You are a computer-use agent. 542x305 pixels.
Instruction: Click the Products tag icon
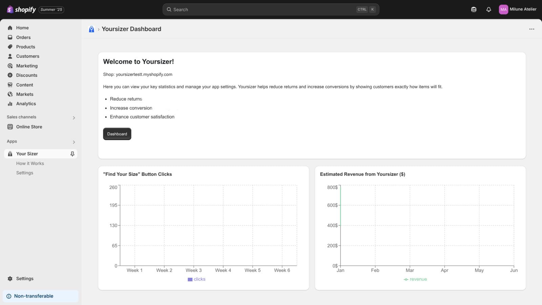coord(10,47)
